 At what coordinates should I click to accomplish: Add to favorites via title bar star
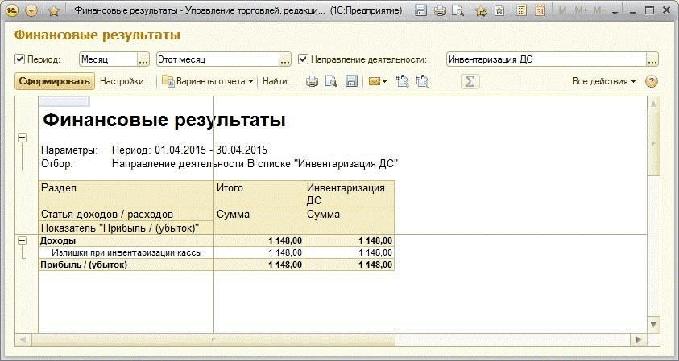click(53, 11)
